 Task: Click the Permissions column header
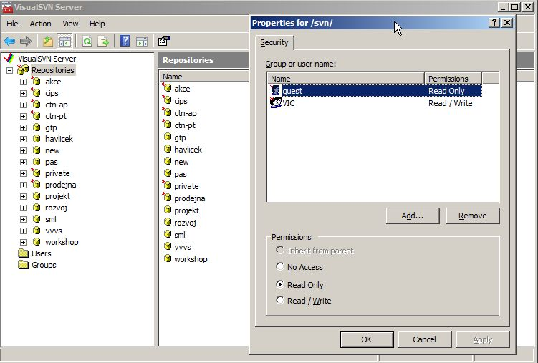453,79
